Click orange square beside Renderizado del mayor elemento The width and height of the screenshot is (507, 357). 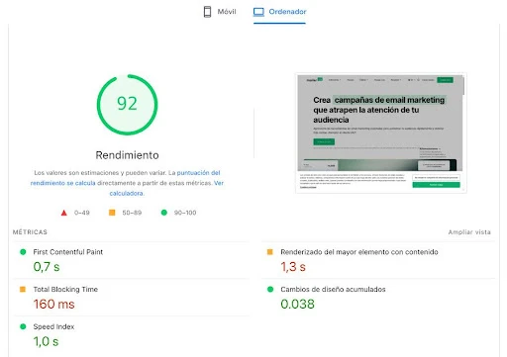[270, 252]
